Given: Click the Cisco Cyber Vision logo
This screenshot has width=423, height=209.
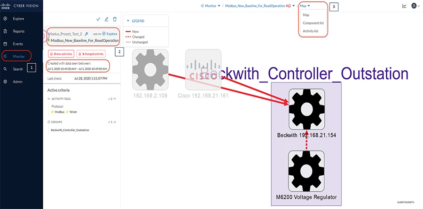Looking at the screenshot, I should (x=20, y=6).
